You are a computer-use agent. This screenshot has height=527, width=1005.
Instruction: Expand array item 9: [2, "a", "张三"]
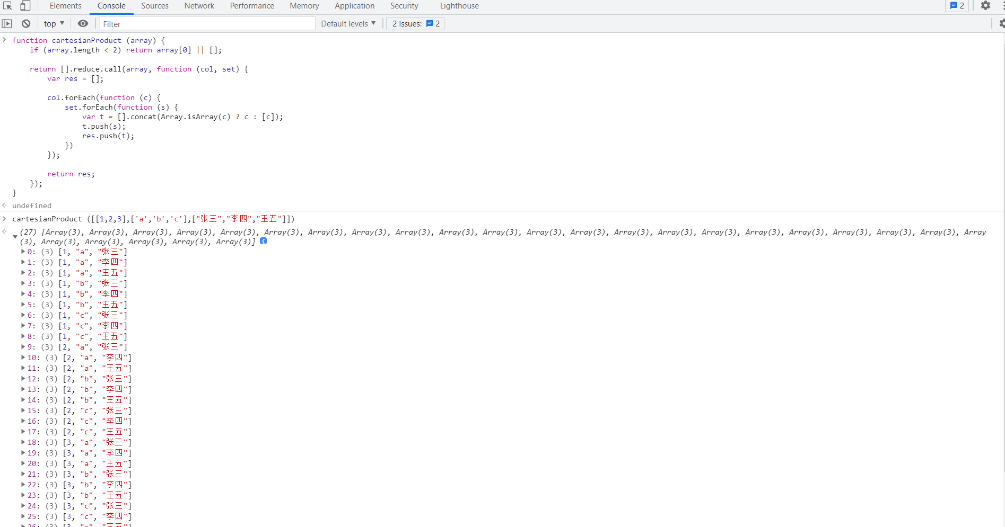(x=23, y=347)
